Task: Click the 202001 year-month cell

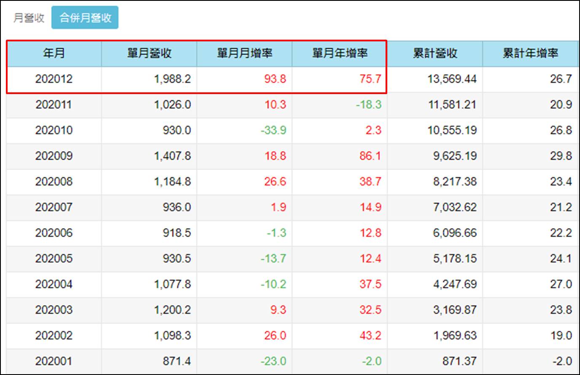Action: click(x=53, y=361)
